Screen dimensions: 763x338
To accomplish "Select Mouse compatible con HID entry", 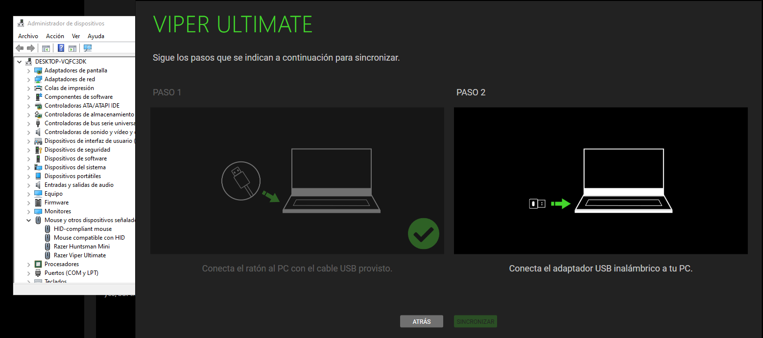I will 89,238.
